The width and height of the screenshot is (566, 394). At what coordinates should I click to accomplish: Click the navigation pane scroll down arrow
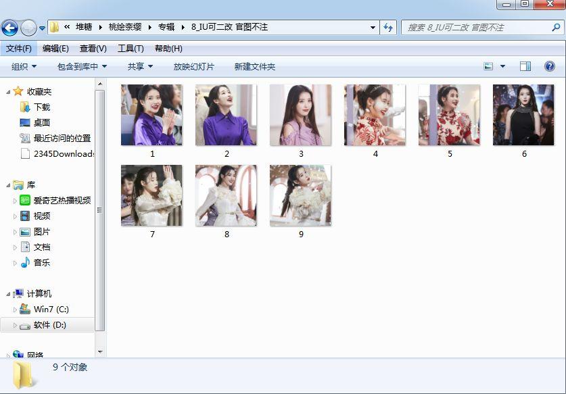pyautogui.click(x=100, y=352)
